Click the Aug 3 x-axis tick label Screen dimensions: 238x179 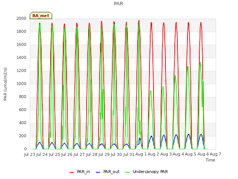[x=166, y=154]
